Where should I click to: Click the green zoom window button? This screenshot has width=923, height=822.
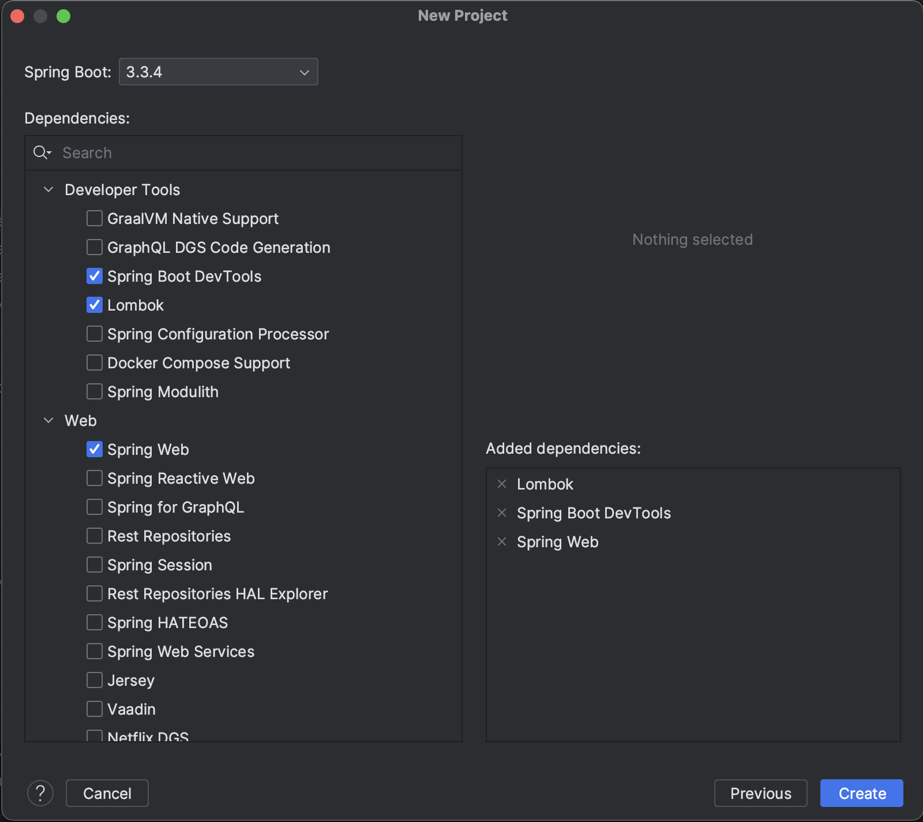click(x=63, y=16)
